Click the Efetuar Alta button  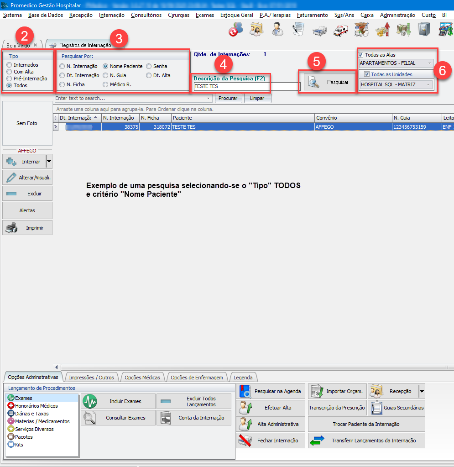click(271, 408)
